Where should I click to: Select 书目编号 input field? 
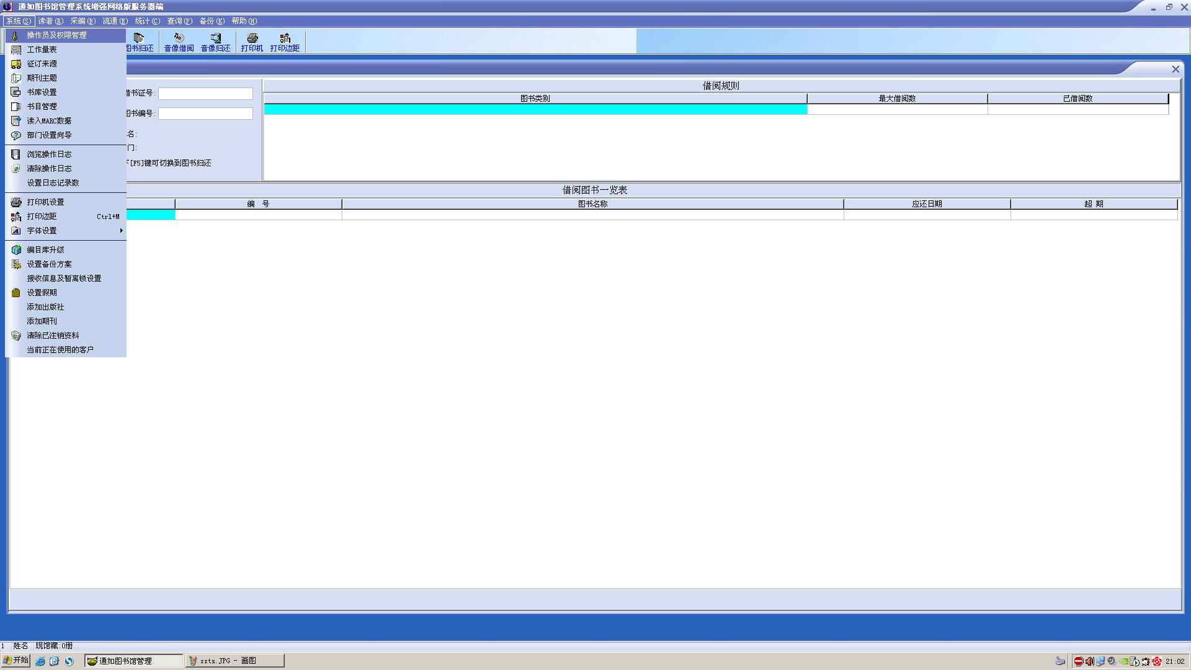206,113
